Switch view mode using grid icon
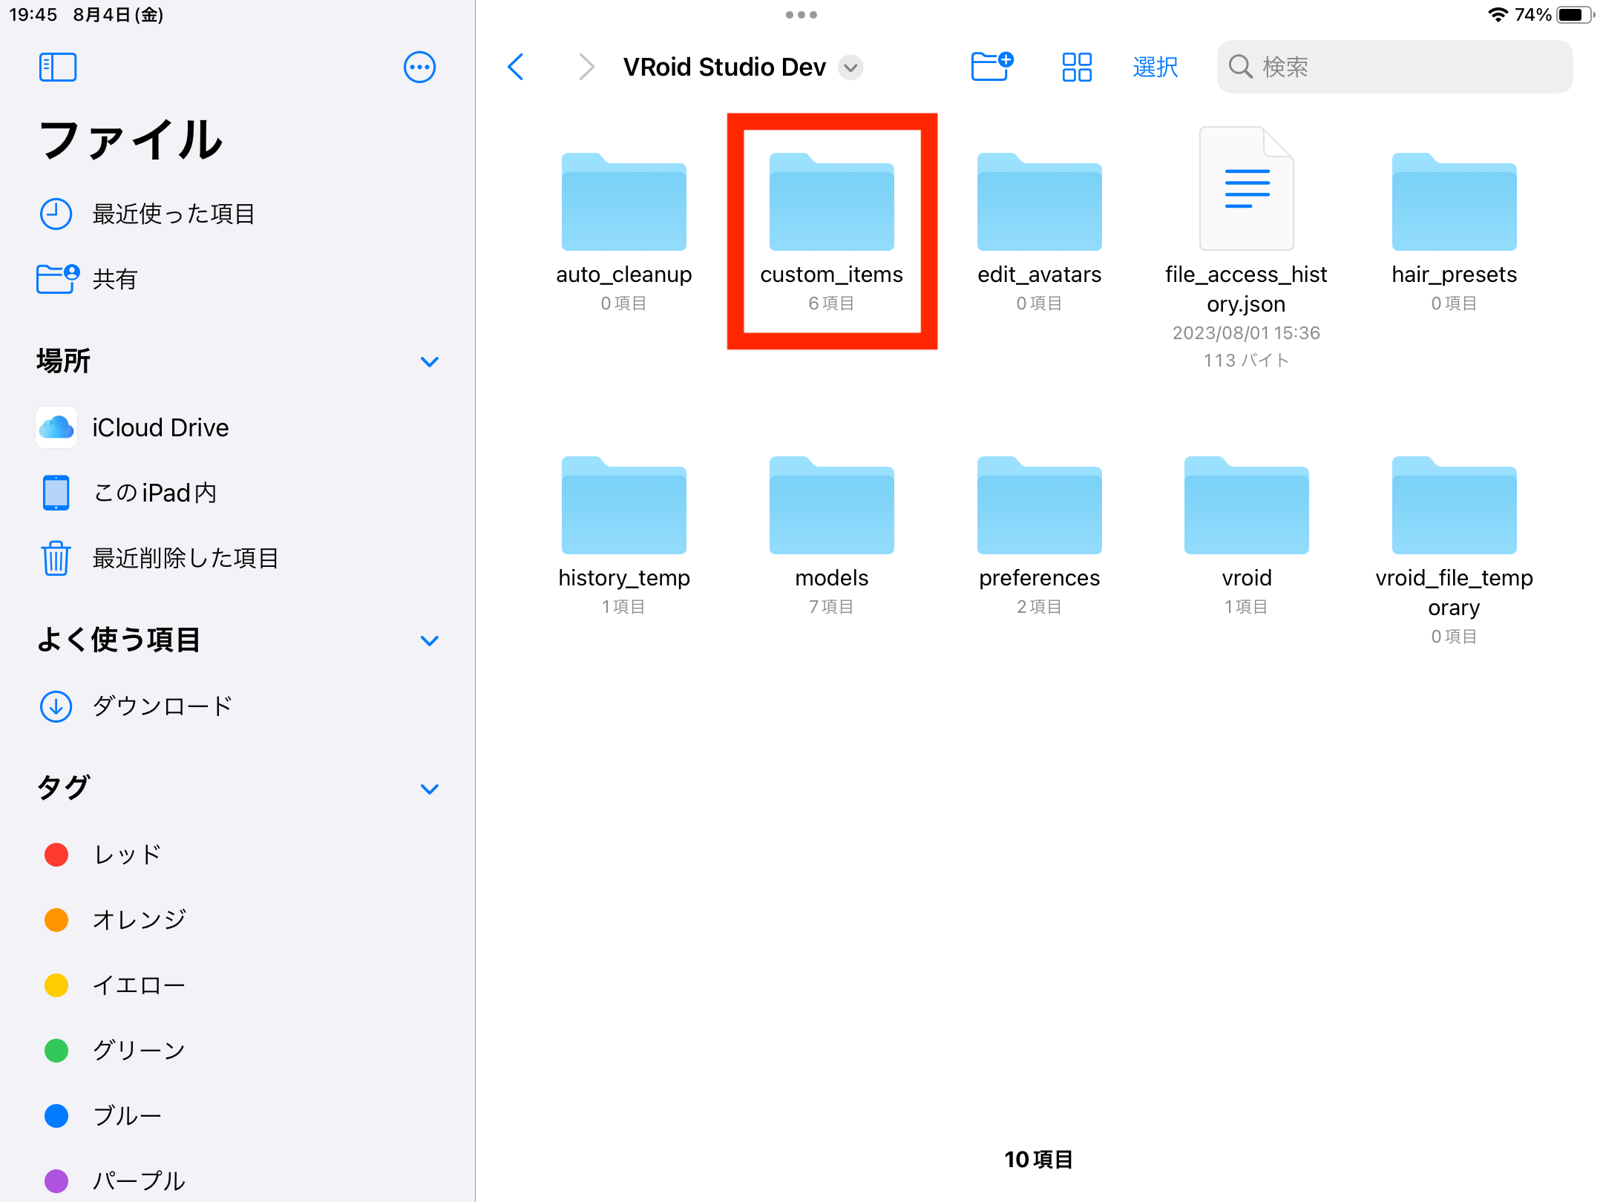1603x1202 pixels. pyautogui.click(x=1077, y=67)
